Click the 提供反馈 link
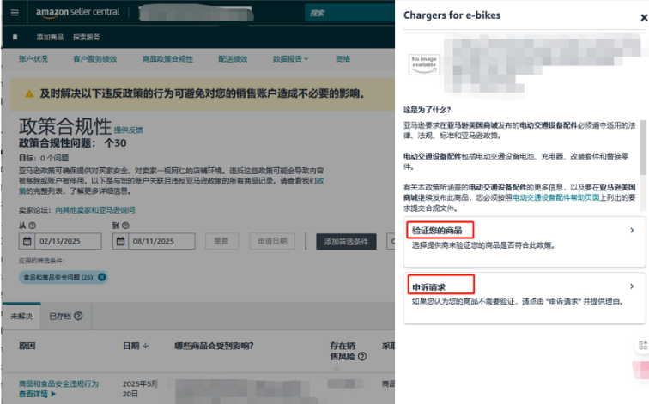 128,130
